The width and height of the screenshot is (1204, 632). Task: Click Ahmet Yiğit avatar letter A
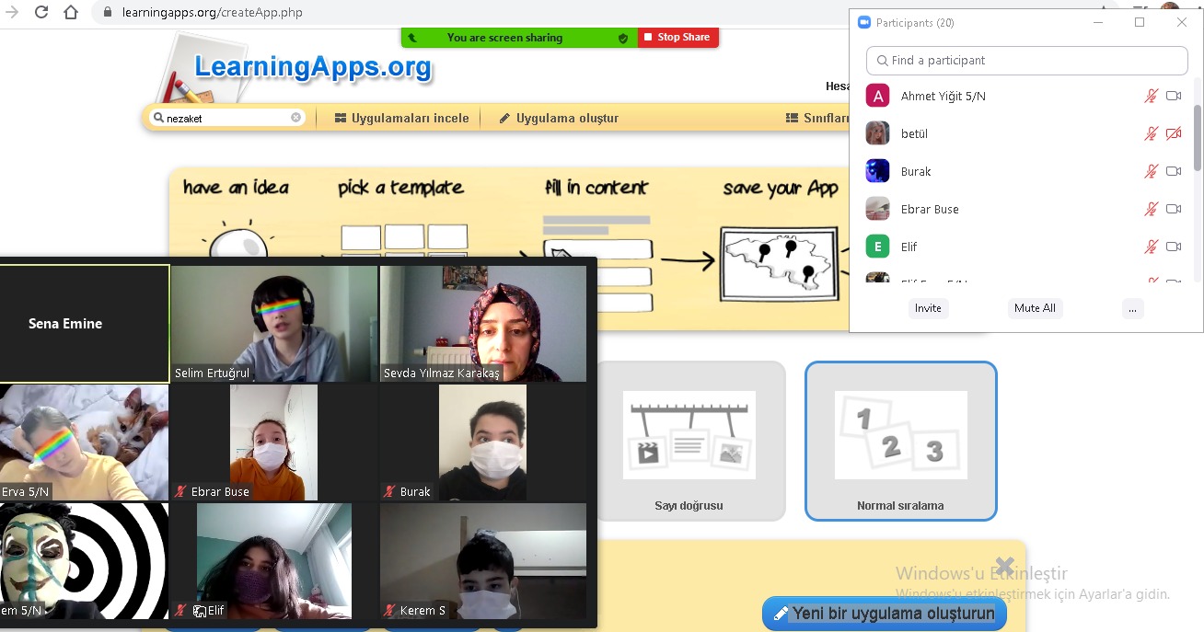pyautogui.click(x=878, y=96)
